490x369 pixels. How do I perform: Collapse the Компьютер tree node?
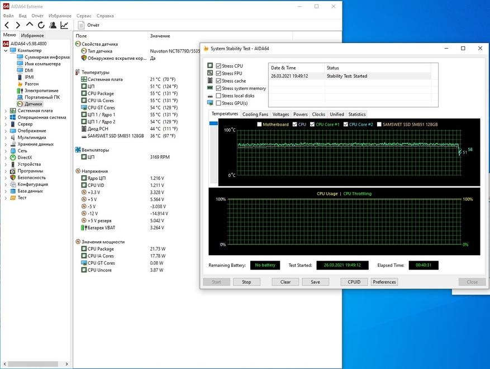point(6,51)
